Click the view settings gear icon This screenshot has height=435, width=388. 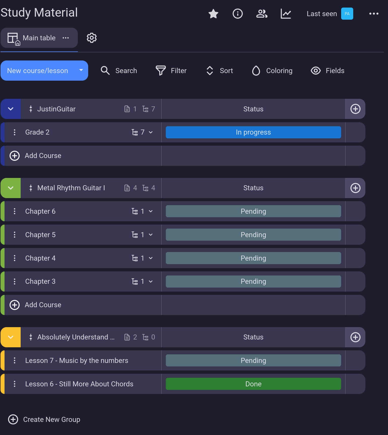pyautogui.click(x=92, y=38)
